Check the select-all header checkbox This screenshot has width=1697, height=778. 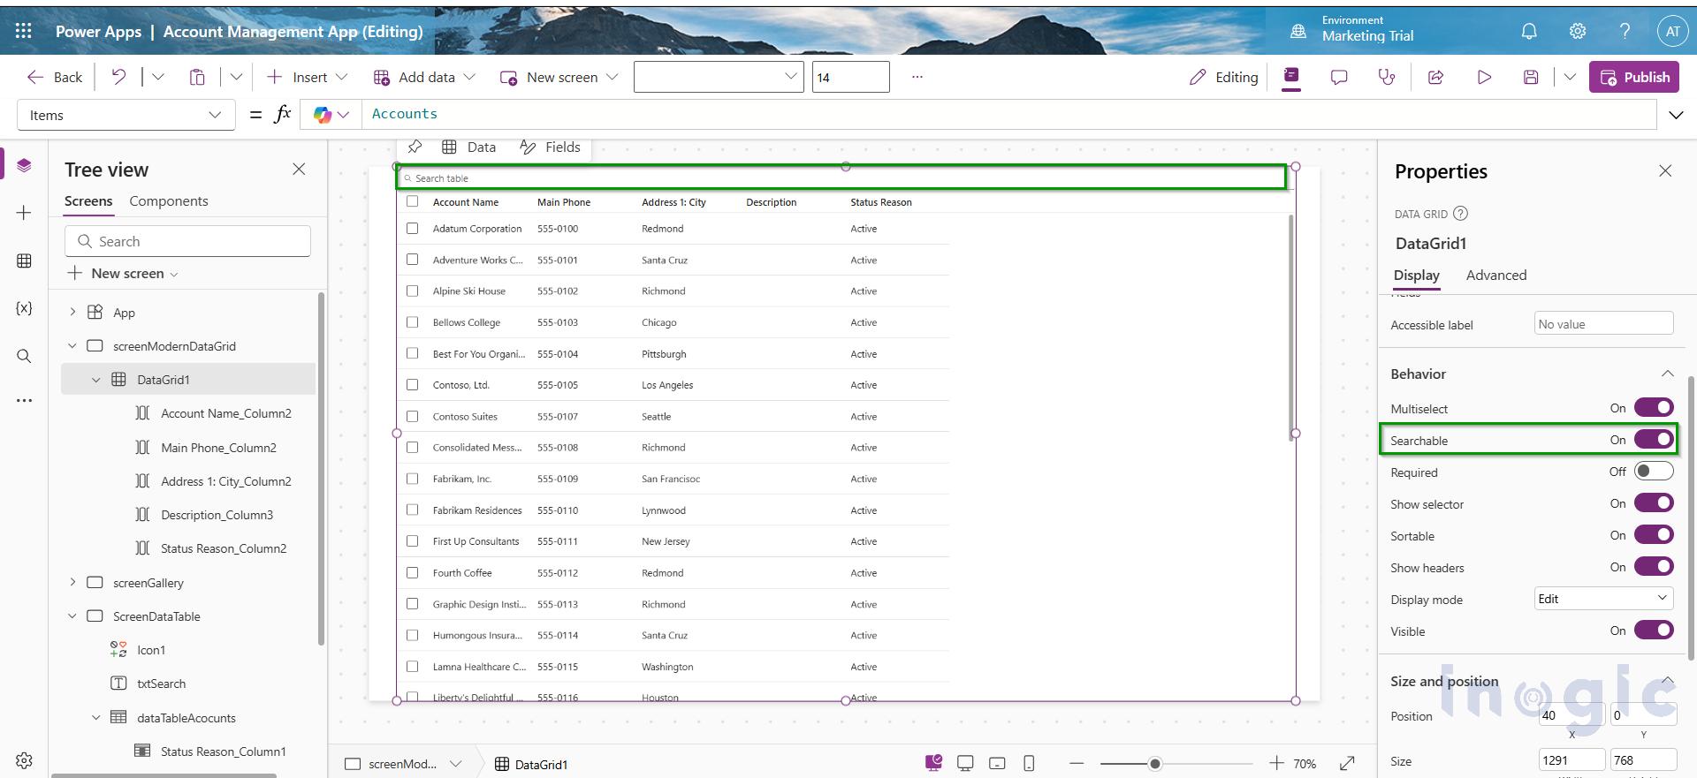(x=412, y=201)
